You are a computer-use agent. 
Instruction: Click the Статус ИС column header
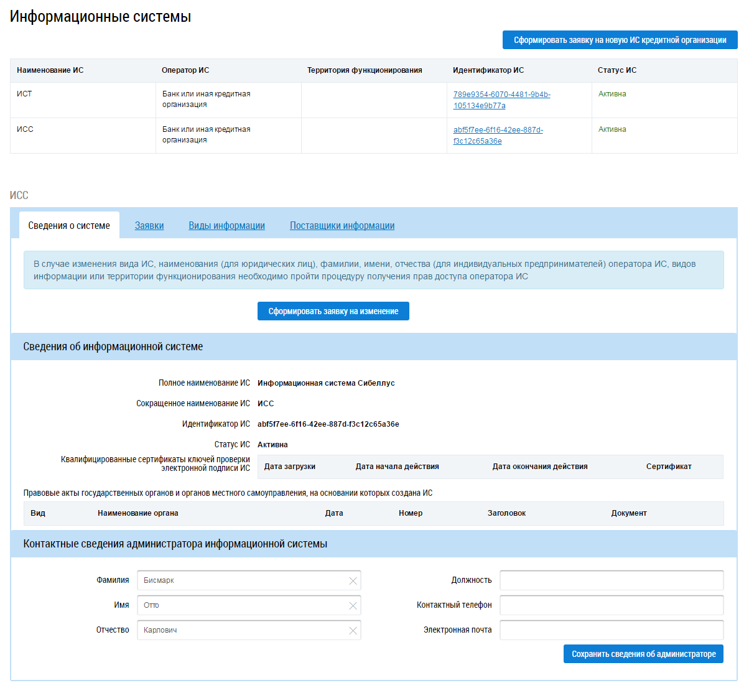pos(616,70)
